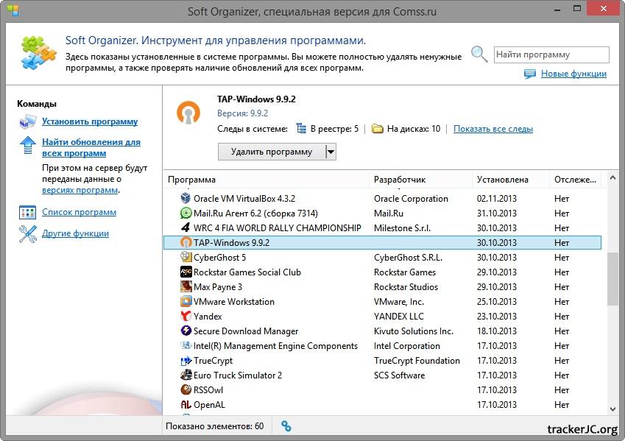Open the Показать все следы link

[493, 129]
